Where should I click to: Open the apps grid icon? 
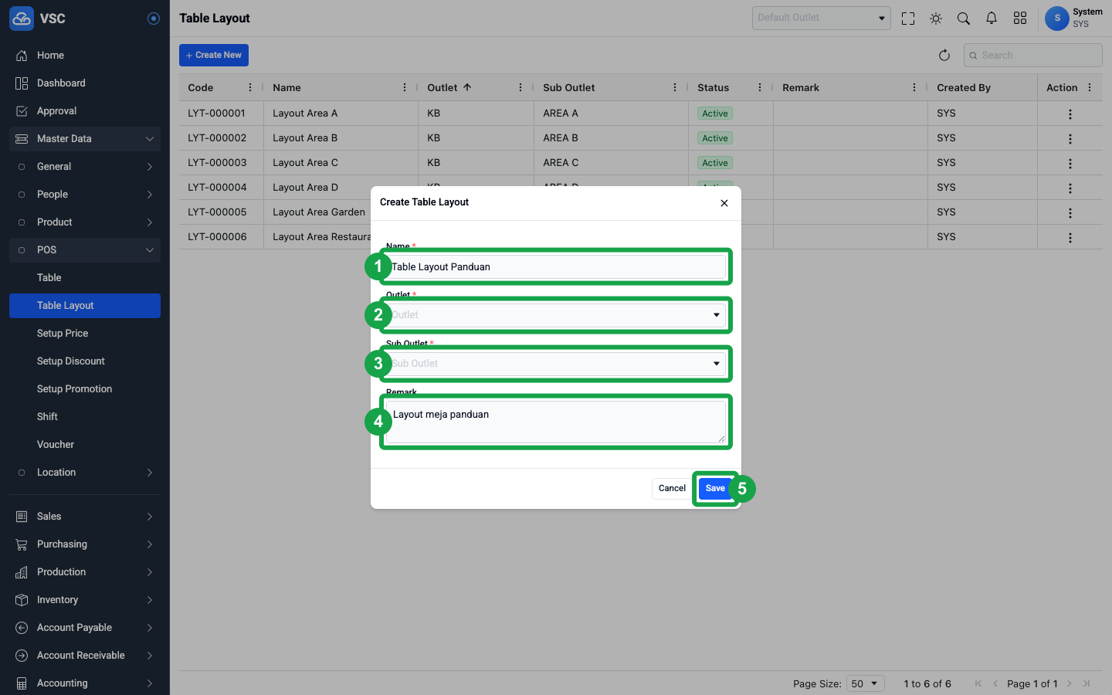tap(1020, 19)
